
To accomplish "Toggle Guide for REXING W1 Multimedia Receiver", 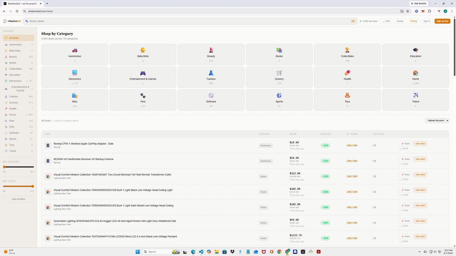I will pyautogui.click(x=403, y=164).
